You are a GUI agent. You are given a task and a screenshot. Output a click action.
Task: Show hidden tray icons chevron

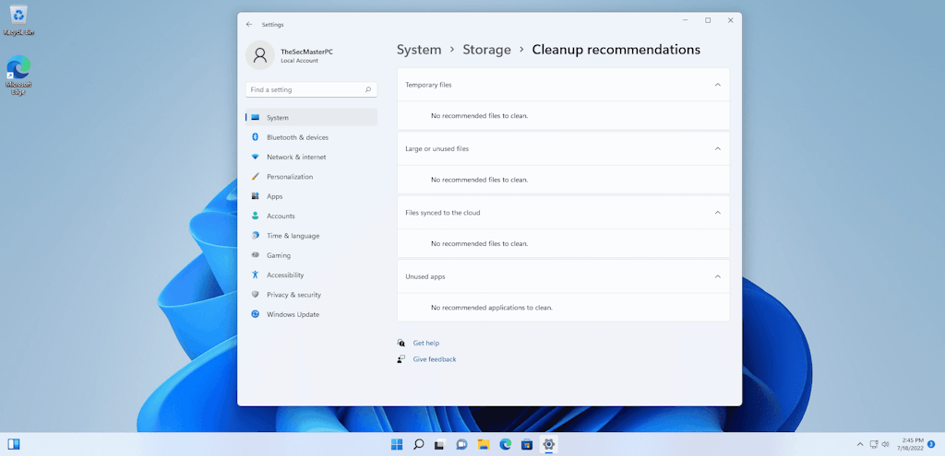[x=860, y=445]
